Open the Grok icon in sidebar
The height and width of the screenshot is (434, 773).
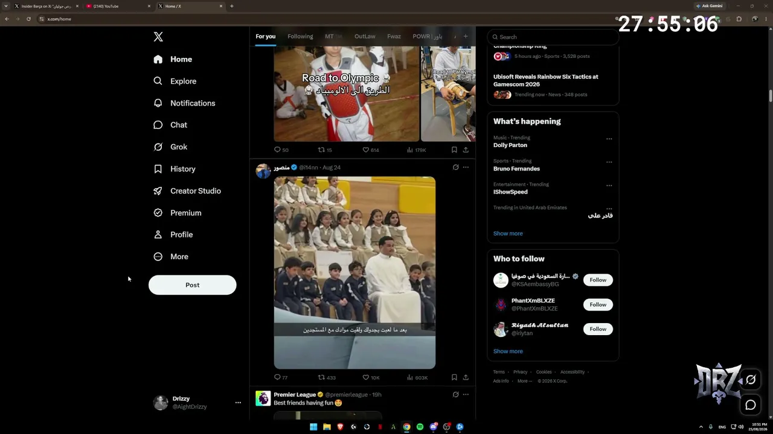(x=158, y=146)
